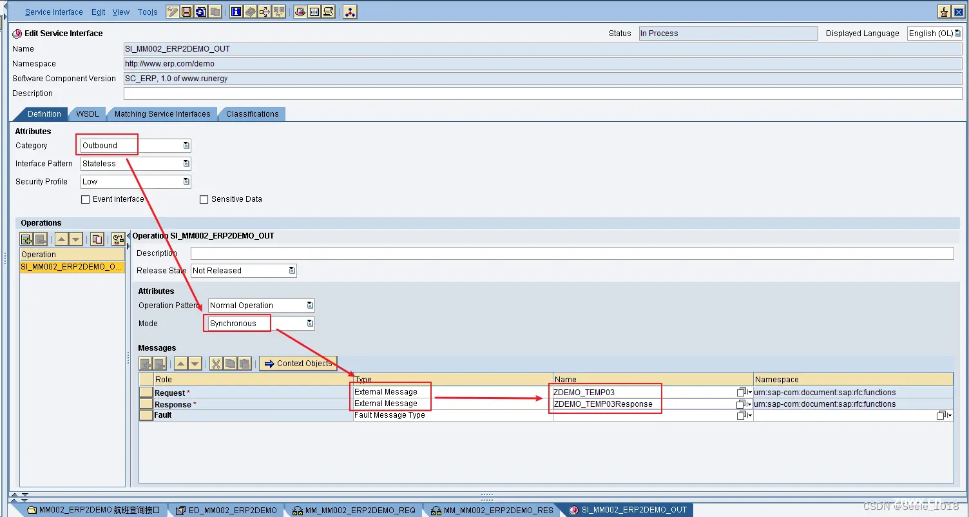Delete operation icon in Operations toolbar

(40, 239)
